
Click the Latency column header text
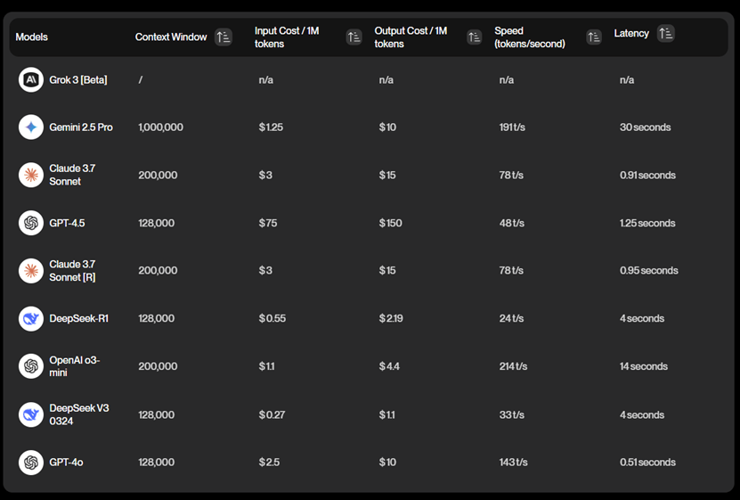tap(631, 34)
